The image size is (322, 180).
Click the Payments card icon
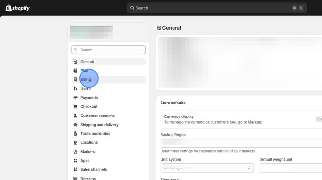[75, 98]
